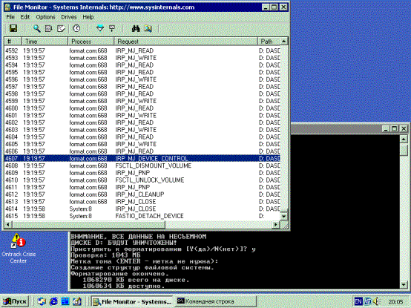Select row 4614 System:8 IRP_MJ_CLOSE
This screenshot has height=308, width=411.
click(x=142, y=209)
